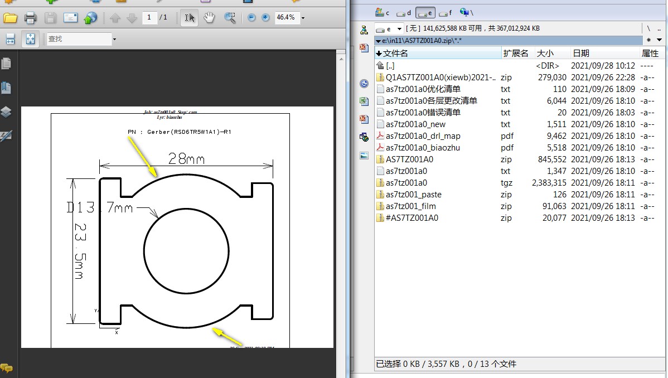Toggle fit one full page icon
The width and height of the screenshot is (668, 378).
[x=30, y=39]
